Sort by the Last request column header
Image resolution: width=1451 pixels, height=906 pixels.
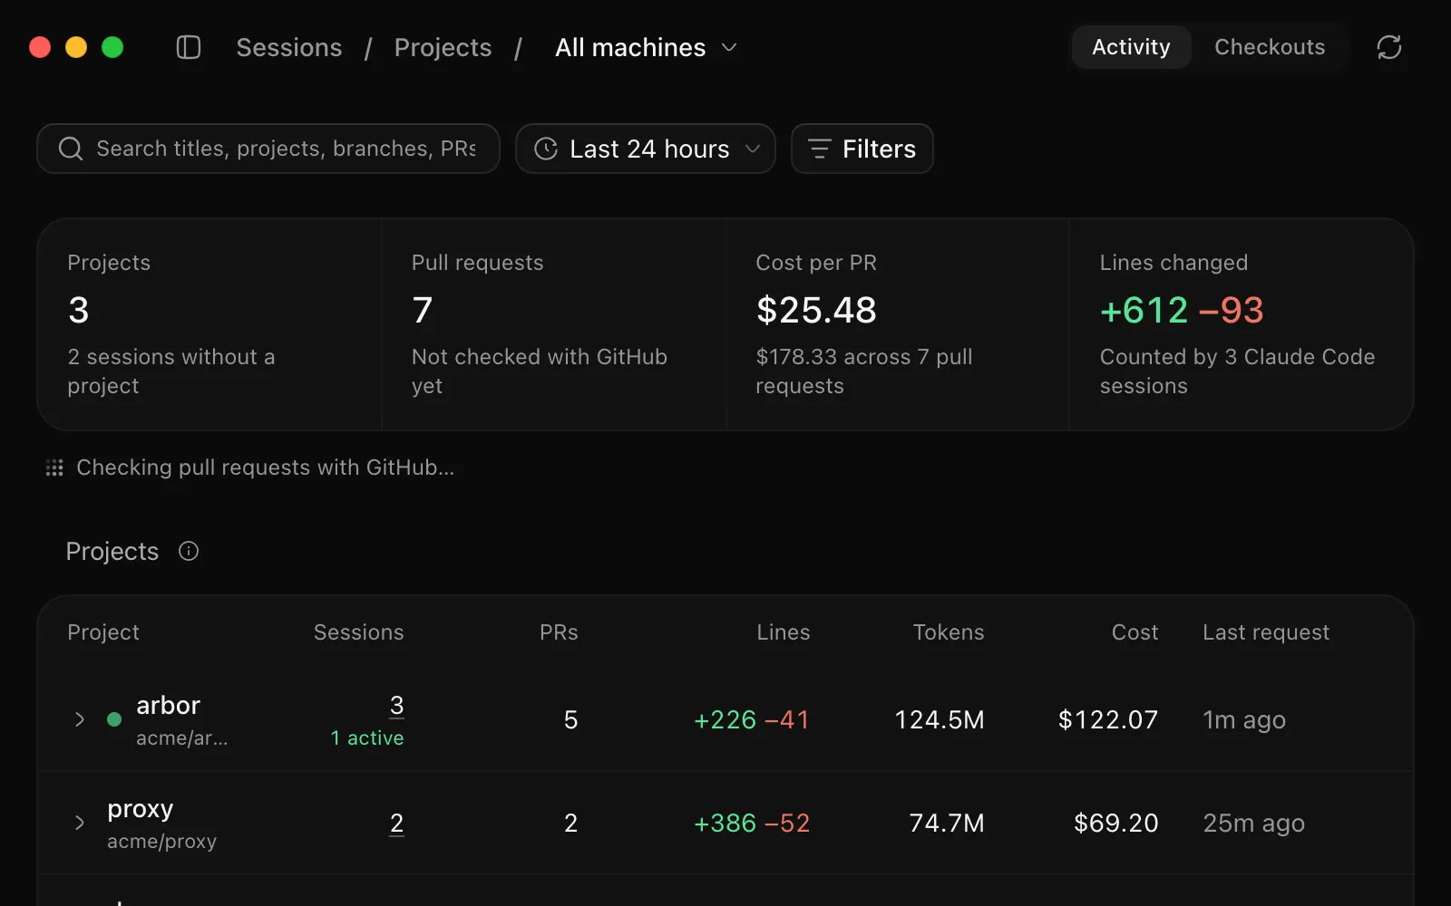tap(1266, 632)
